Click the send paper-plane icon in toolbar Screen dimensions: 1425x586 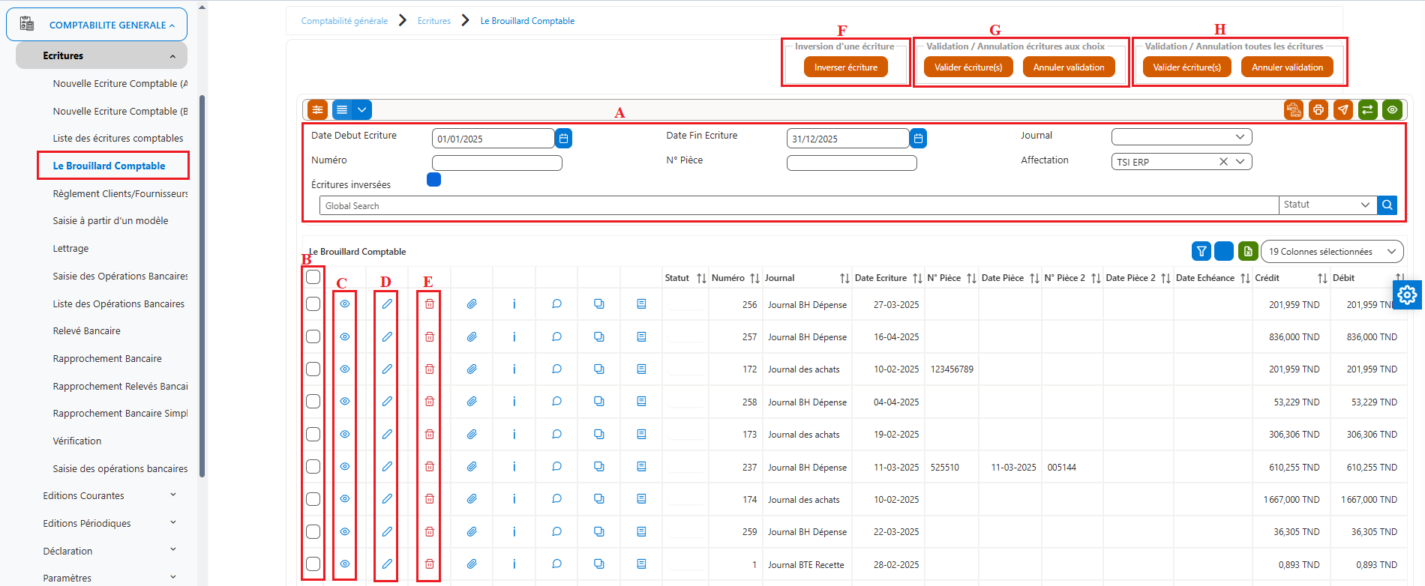pyautogui.click(x=1342, y=110)
